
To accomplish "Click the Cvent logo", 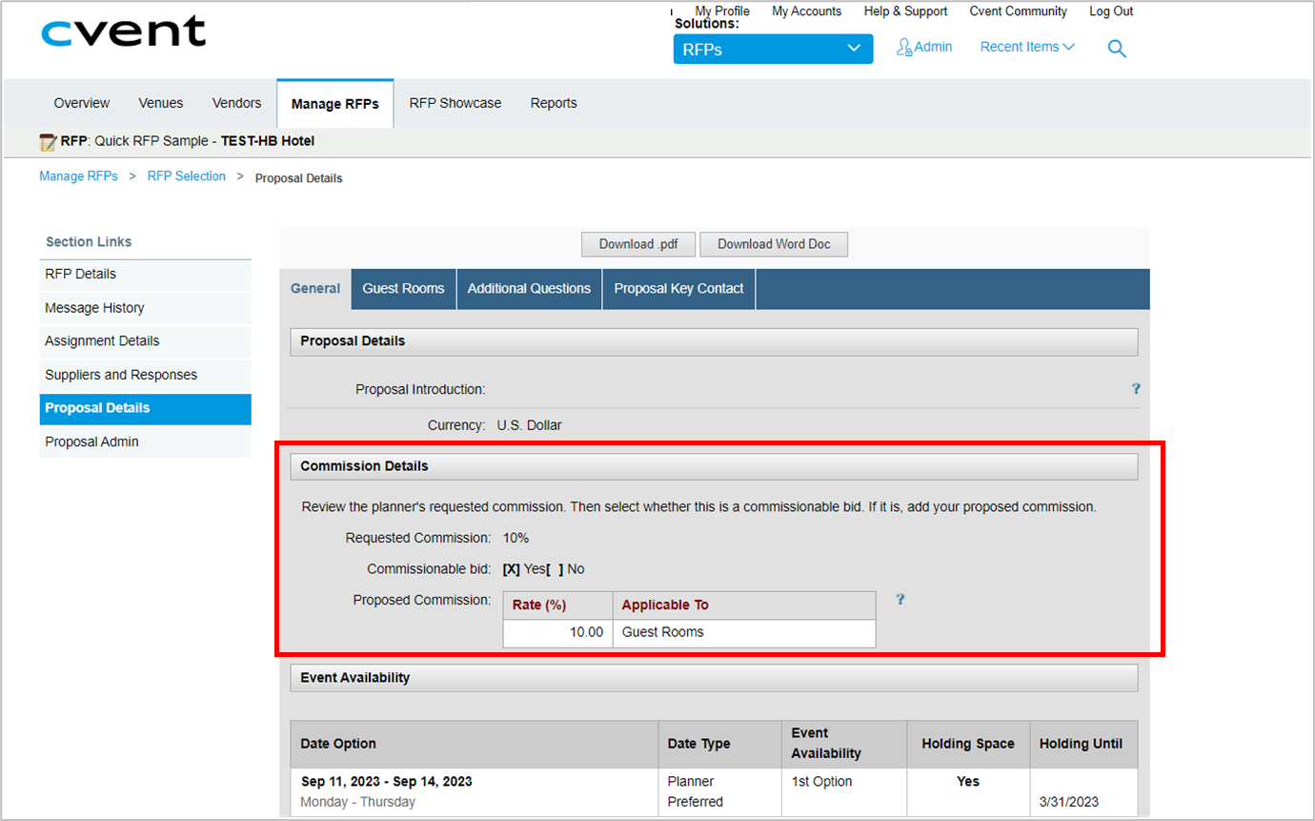I will pyautogui.click(x=124, y=31).
